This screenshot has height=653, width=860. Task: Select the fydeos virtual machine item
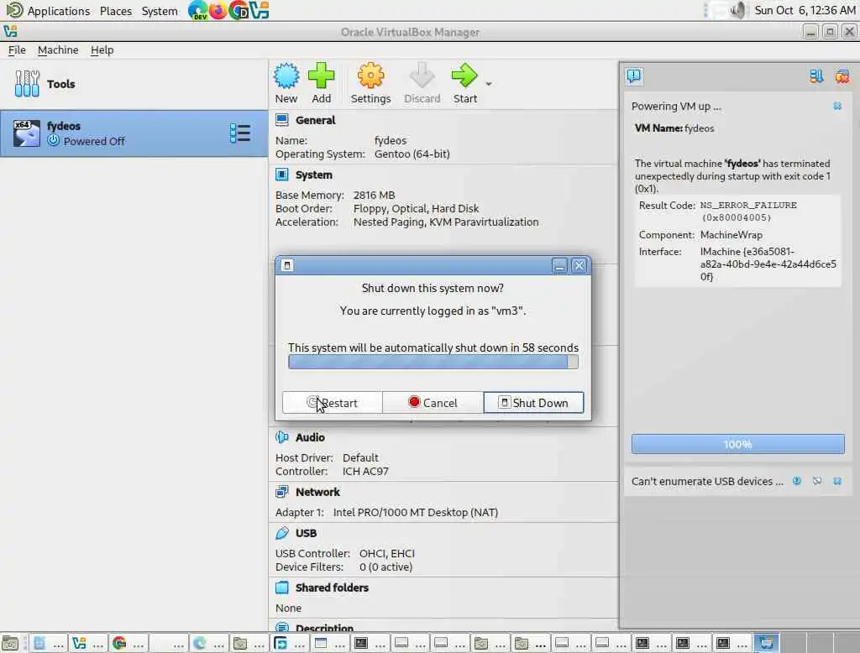134,133
